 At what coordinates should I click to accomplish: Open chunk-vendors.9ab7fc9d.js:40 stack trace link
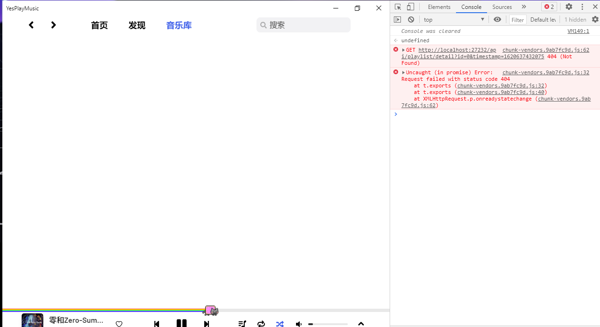pyautogui.click(x=501, y=92)
